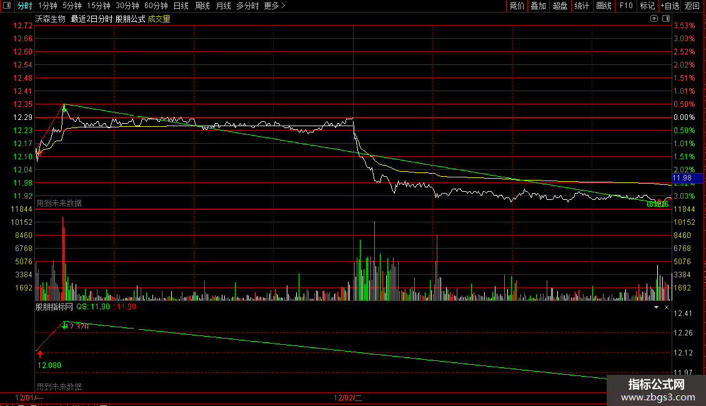Click the 12.29 previous close price label
Screen dimensions: 706x406
(x=22, y=117)
